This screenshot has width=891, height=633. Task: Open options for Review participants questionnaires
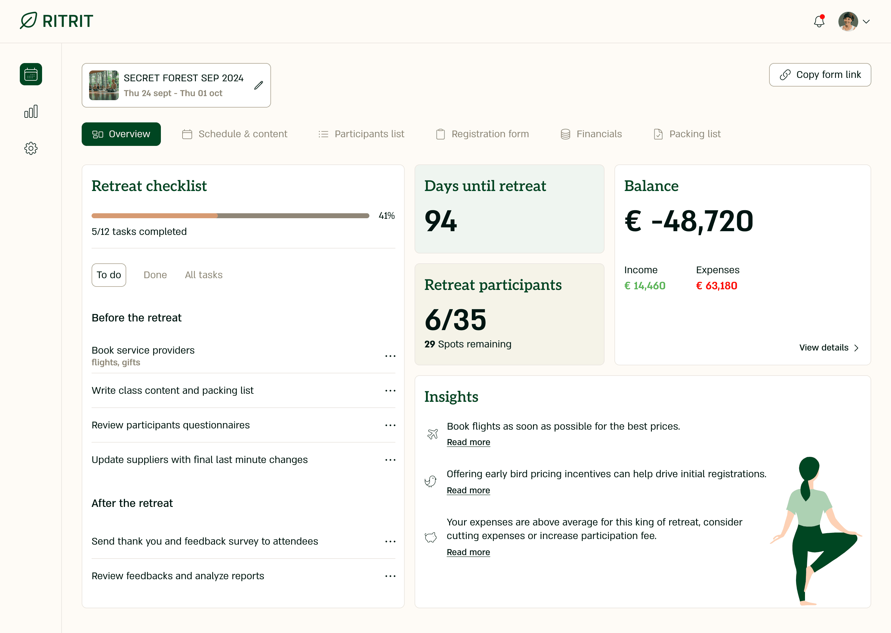390,425
